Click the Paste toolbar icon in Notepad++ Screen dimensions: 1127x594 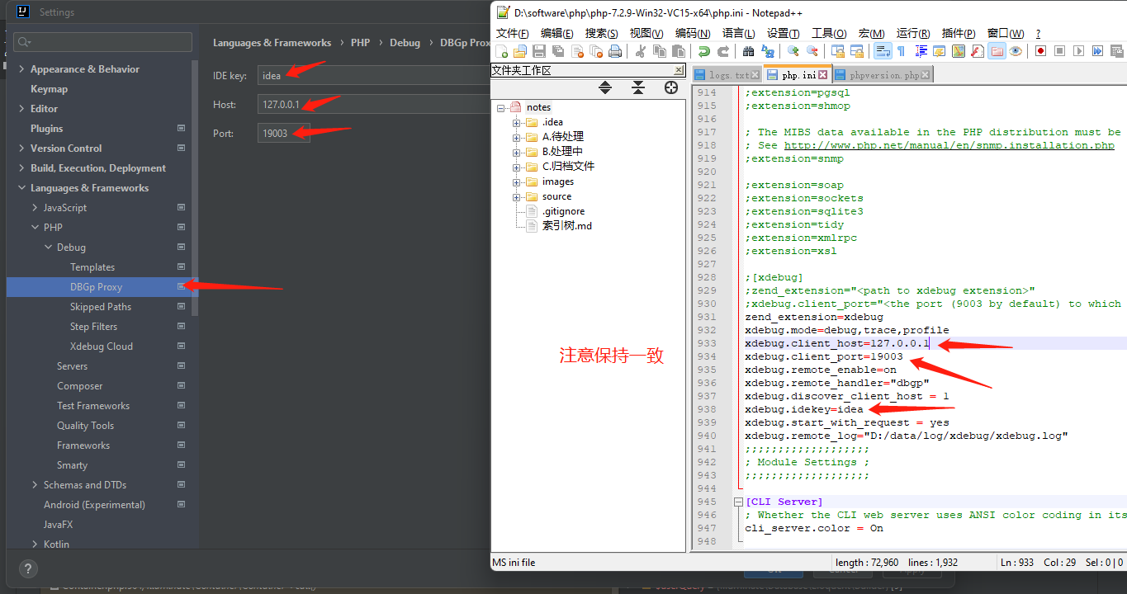click(679, 51)
